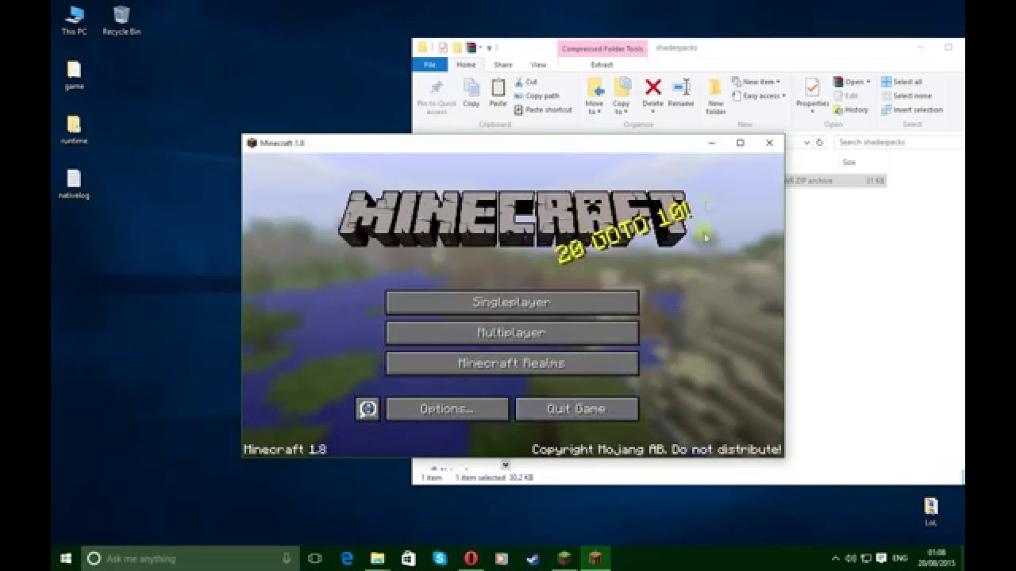Viewport: 1016px width, 571px height.
Task: Select the game folder on desktop
Action: pyautogui.click(x=74, y=75)
